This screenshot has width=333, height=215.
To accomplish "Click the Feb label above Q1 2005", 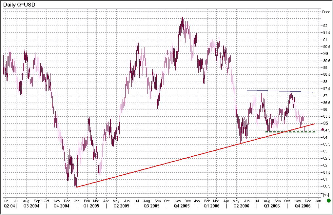I will pyautogui.click(x=87, y=201).
